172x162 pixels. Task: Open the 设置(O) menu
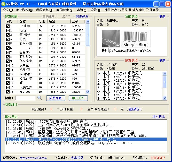pos(96,10)
